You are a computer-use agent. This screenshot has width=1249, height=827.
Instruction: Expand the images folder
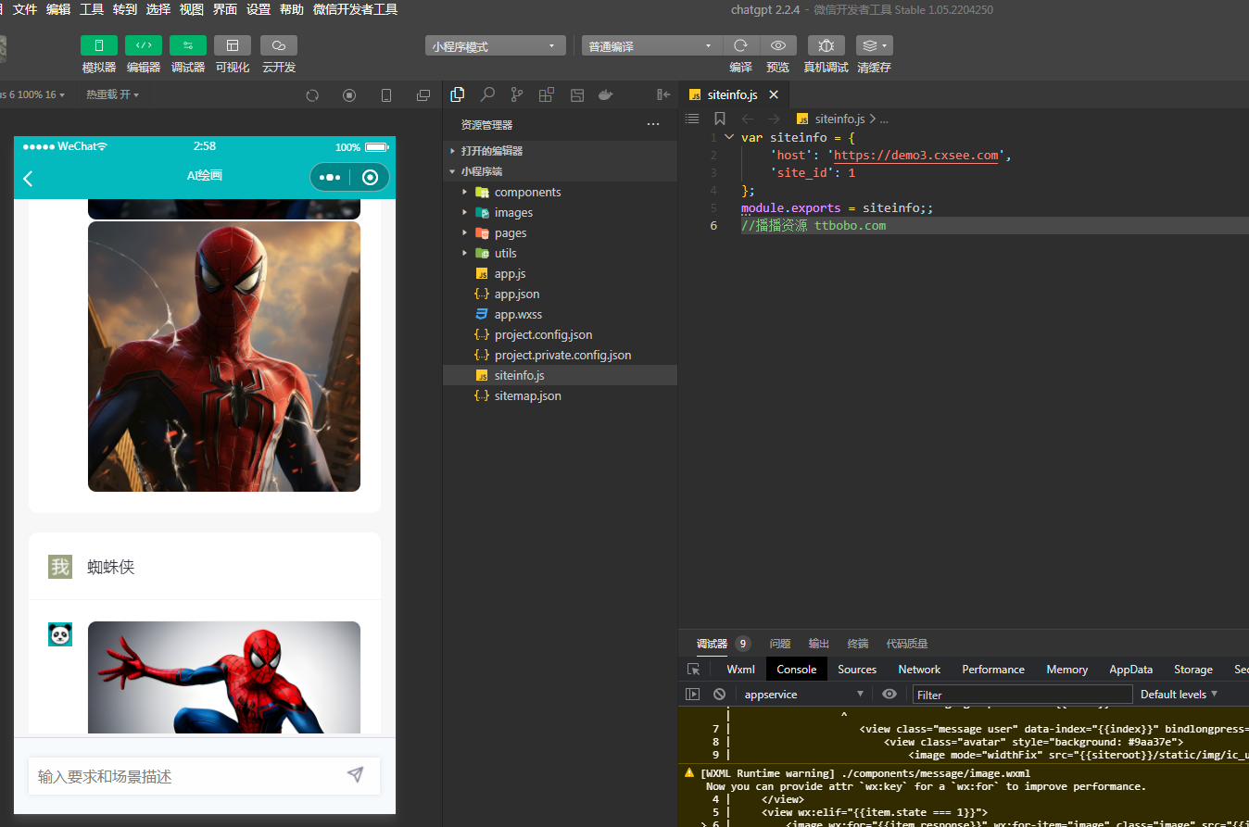561,212
